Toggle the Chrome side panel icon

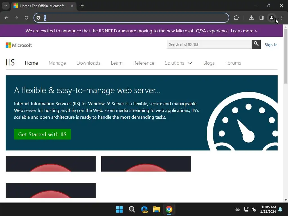click(262, 18)
